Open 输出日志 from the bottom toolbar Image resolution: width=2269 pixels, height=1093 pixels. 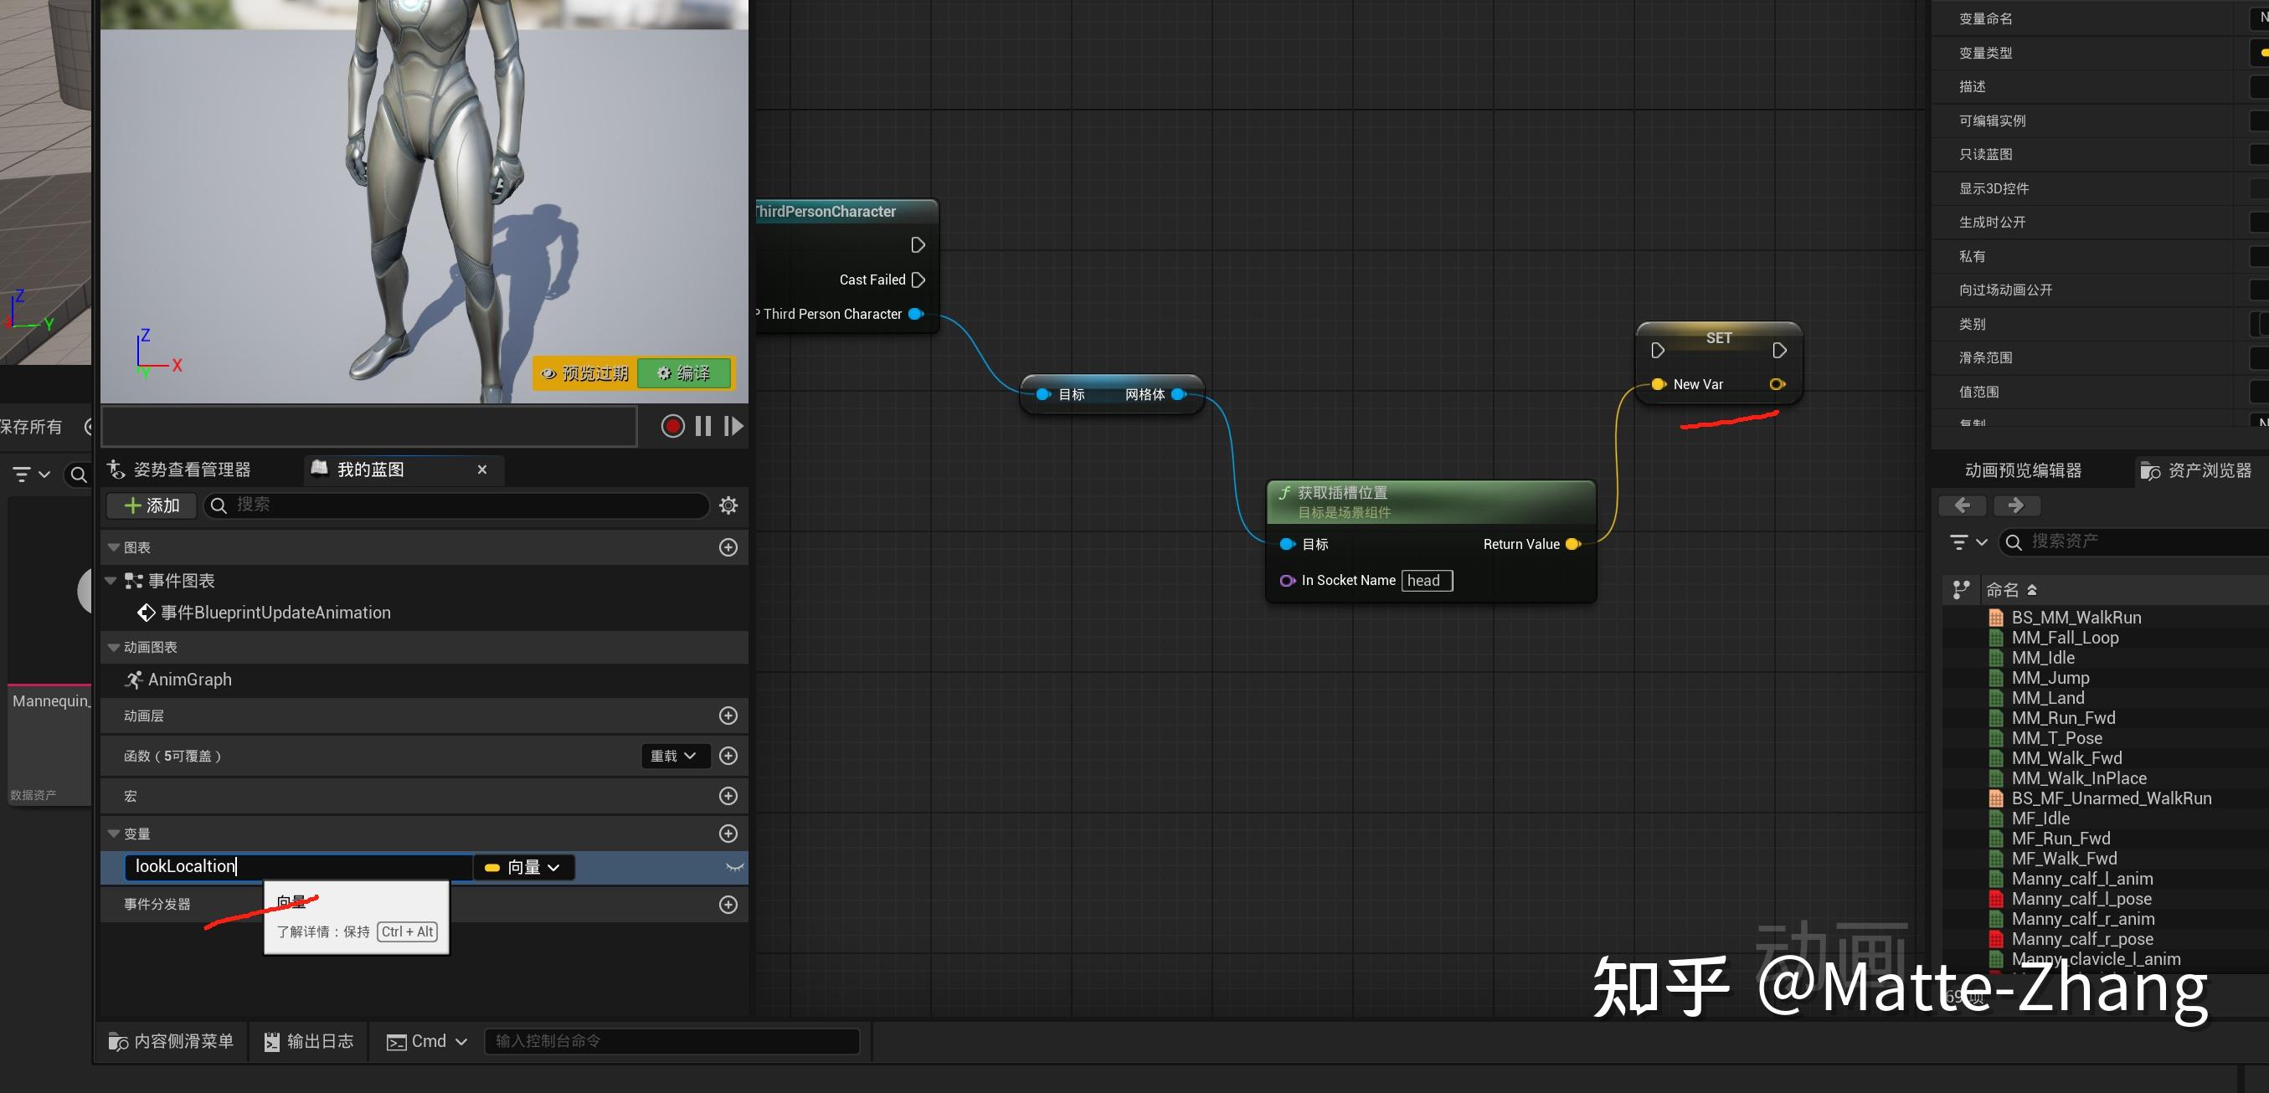pyautogui.click(x=306, y=1040)
